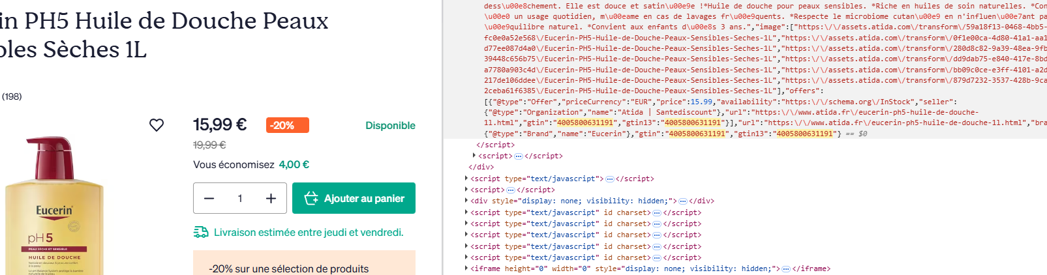Image resolution: width=1047 pixels, height=275 pixels.
Task: Click the ellipsis inside the iframe node
Action: [786, 269]
